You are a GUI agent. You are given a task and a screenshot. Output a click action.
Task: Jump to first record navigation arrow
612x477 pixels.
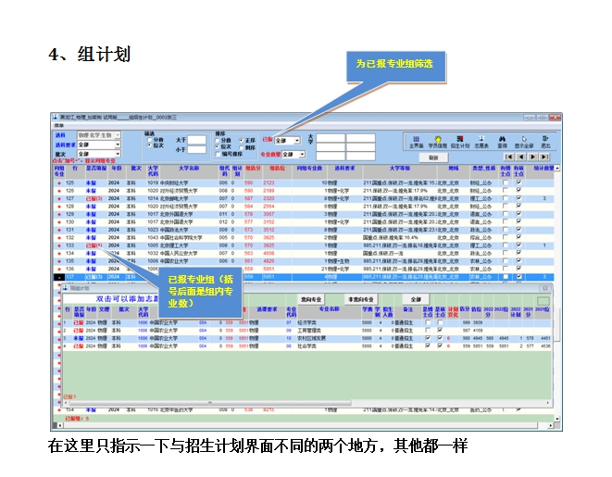[x=508, y=157]
